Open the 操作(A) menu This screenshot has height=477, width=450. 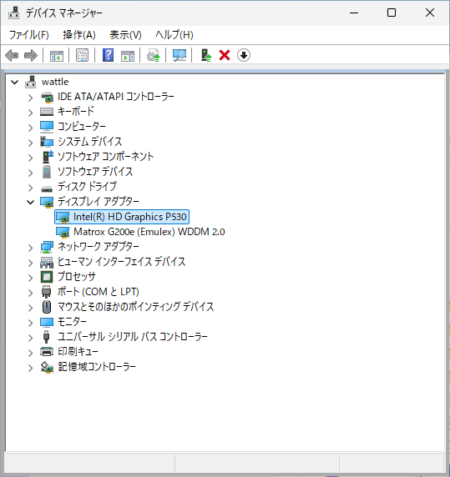[x=79, y=35]
